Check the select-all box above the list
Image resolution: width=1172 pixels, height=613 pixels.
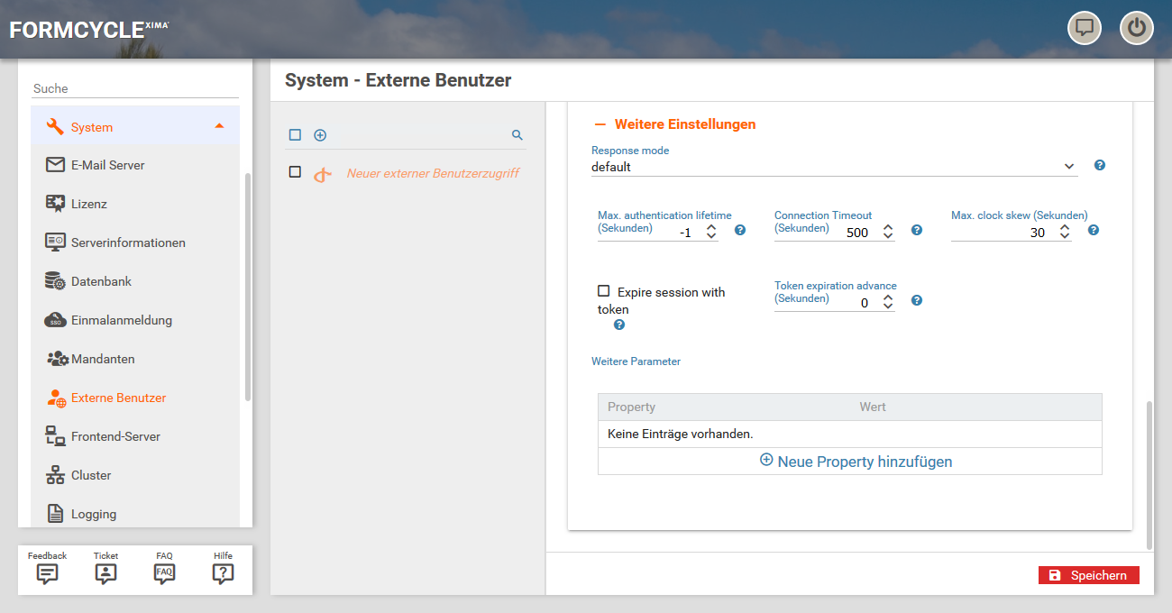pyautogui.click(x=295, y=135)
